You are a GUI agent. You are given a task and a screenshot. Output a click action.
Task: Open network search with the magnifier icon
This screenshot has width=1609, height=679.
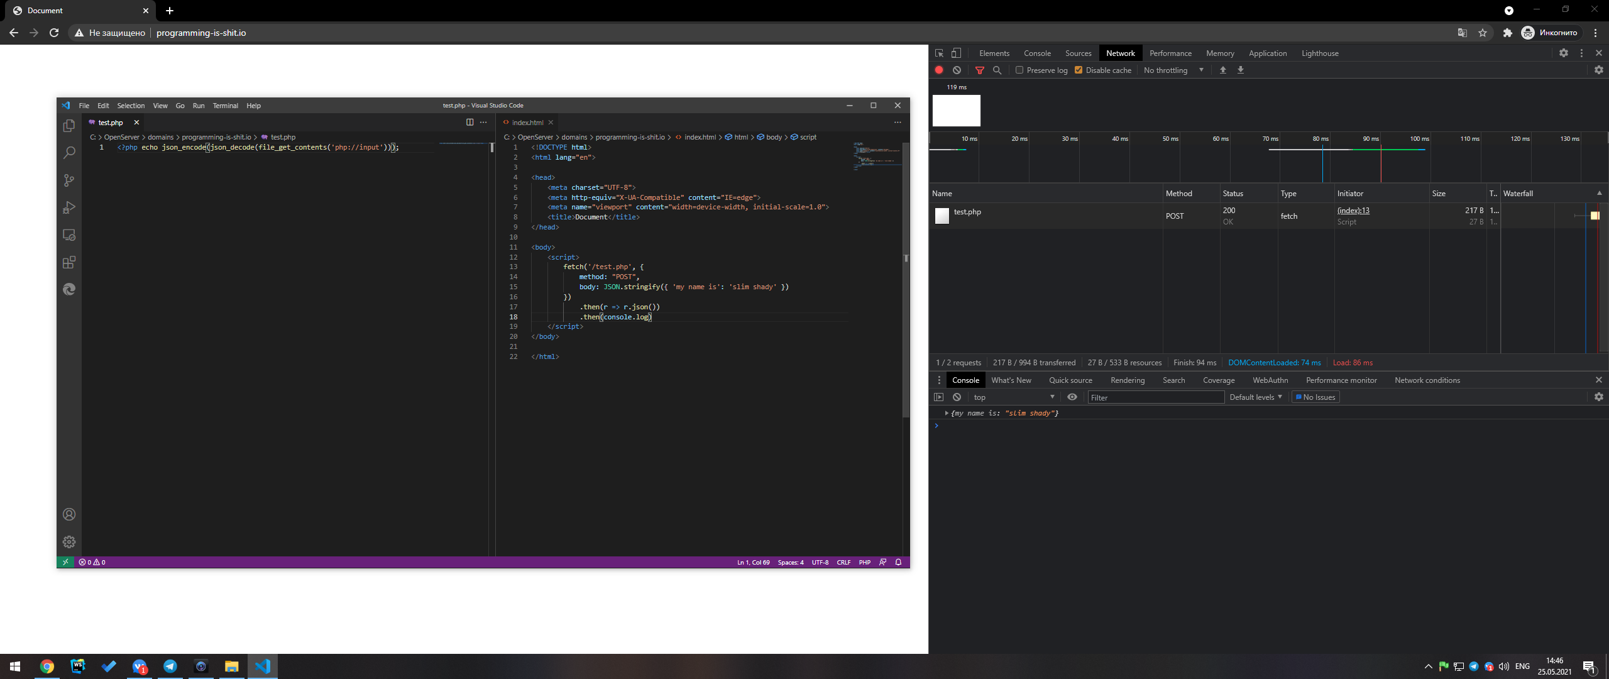(997, 70)
